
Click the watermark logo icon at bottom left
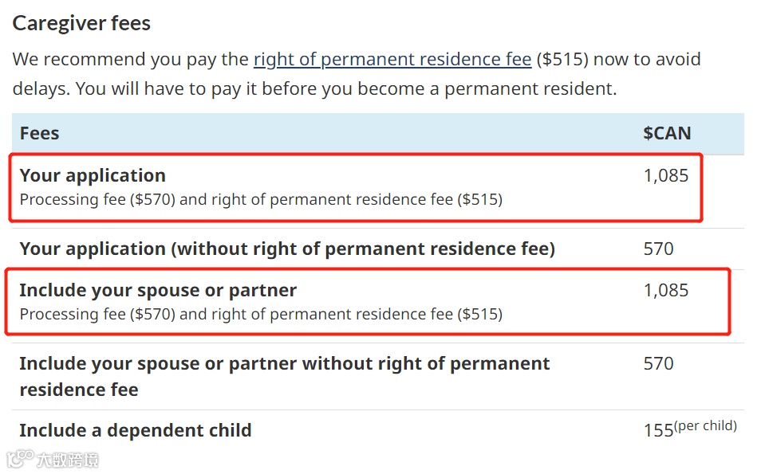tap(20, 458)
